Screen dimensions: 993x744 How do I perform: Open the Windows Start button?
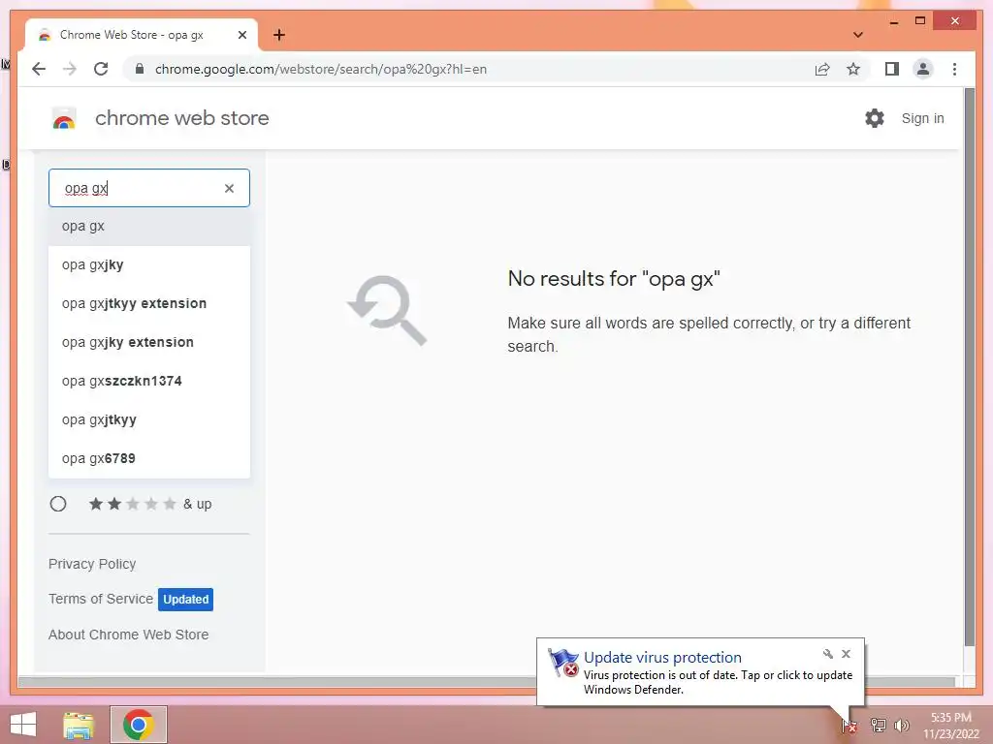[23, 725]
